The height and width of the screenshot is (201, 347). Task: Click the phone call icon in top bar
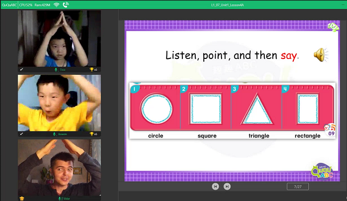66,5
